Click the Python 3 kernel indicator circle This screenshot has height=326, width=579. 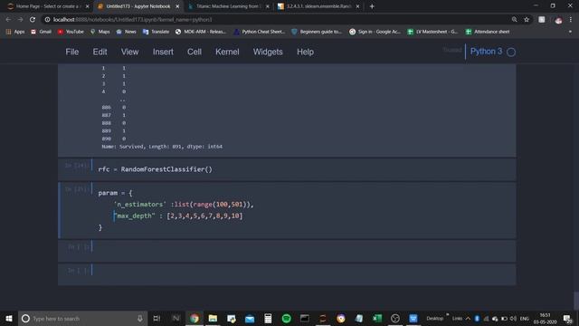pyautogui.click(x=511, y=52)
